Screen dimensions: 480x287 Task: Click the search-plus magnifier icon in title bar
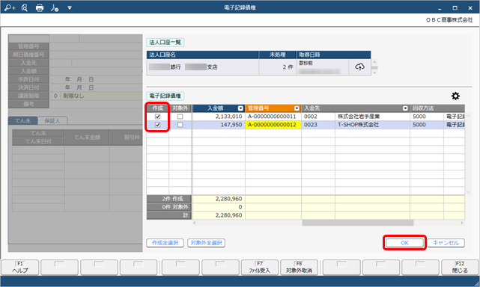(x=10, y=7)
